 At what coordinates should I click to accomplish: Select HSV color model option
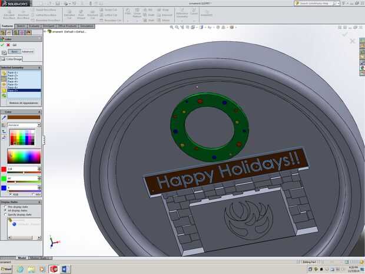tap(34, 194)
